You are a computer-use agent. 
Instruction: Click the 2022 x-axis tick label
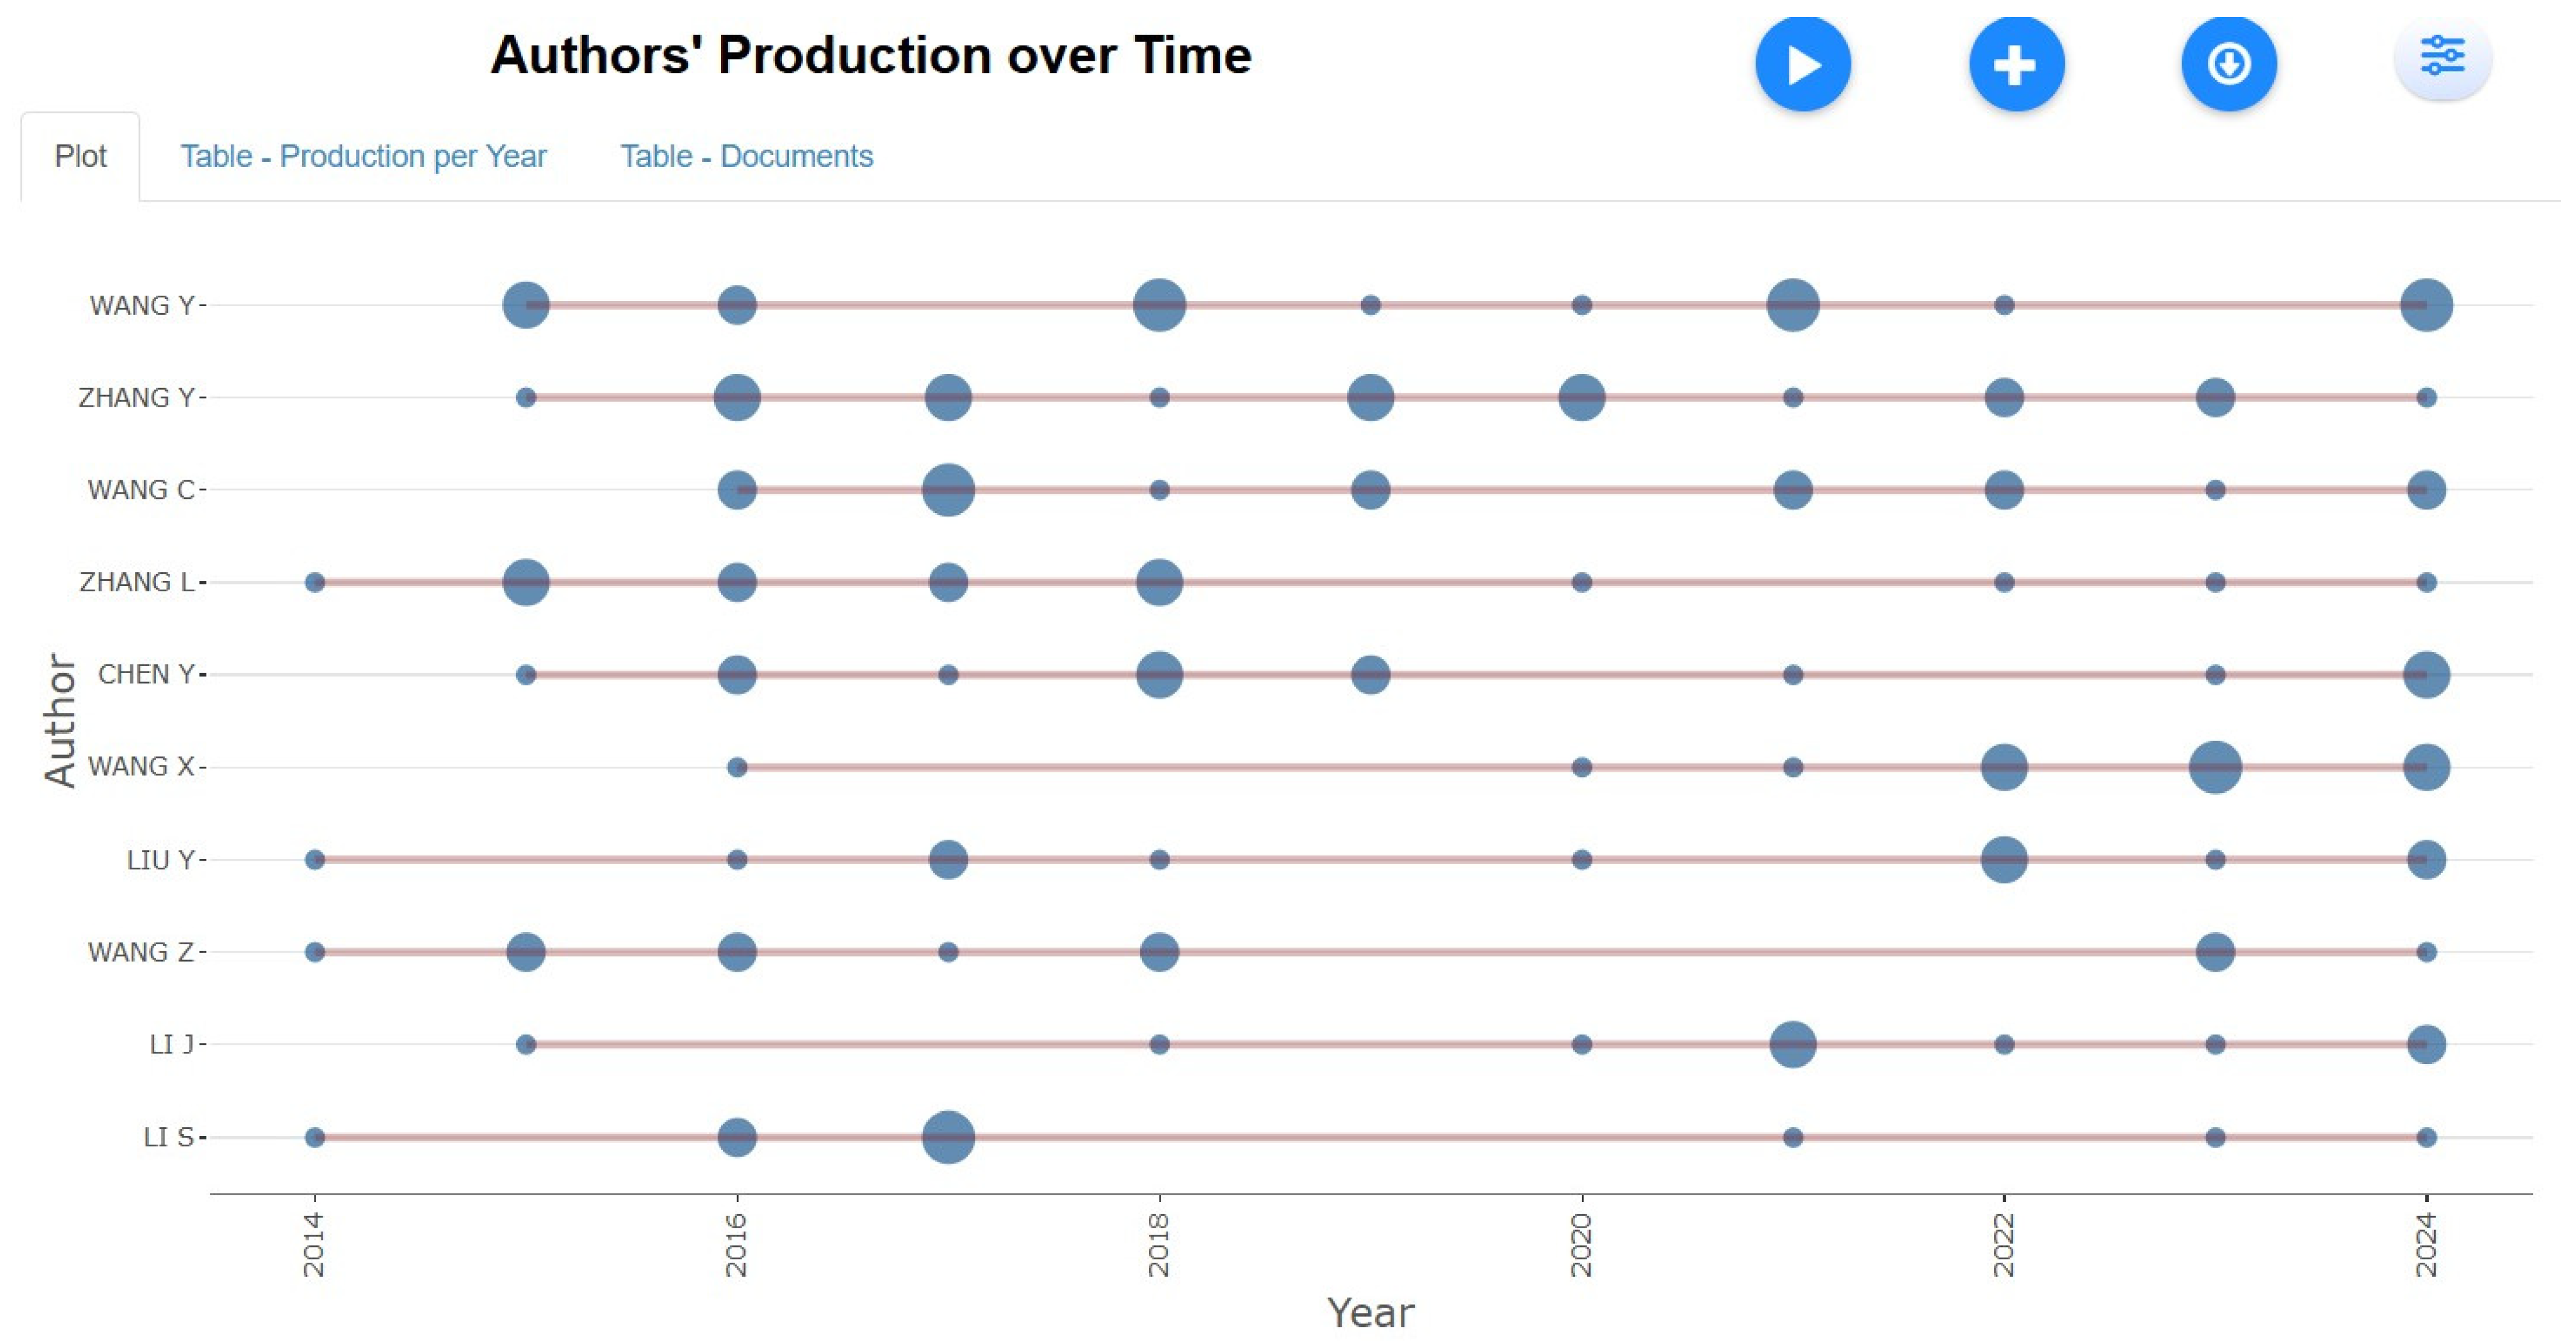pos(2004,1244)
